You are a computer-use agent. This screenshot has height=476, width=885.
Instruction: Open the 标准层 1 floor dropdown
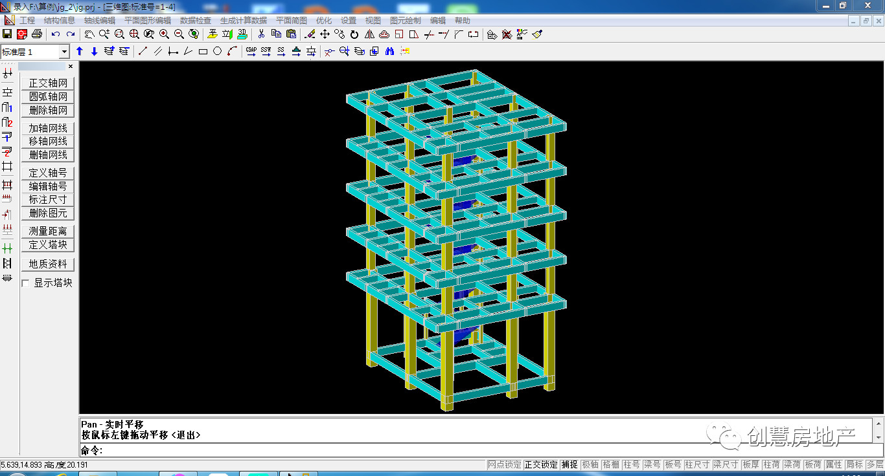coord(64,52)
